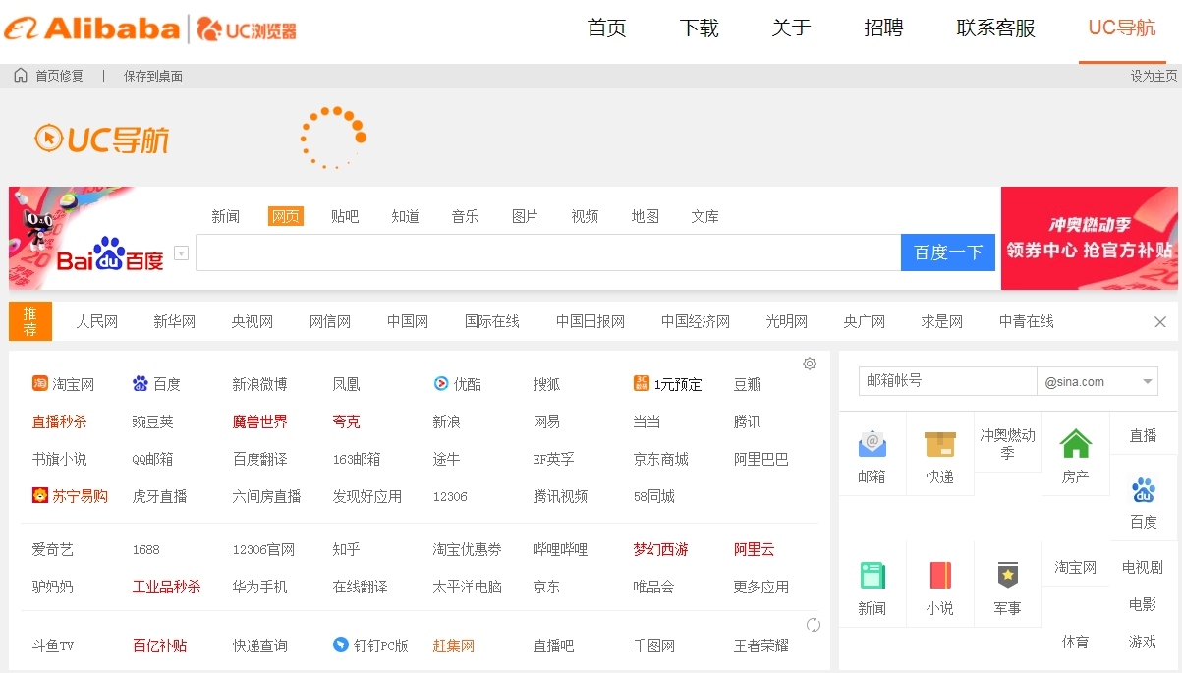Image resolution: width=1182 pixels, height=673 pixels.
Task: Open the 下载 top navigation item
Action: pos(699,28)
